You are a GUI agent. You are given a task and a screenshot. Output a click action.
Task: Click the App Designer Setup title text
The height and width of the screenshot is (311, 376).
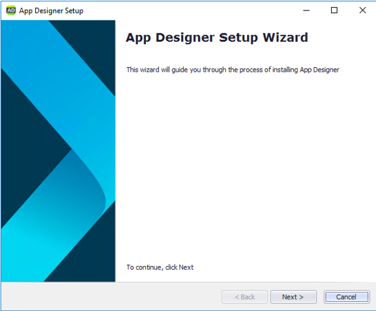coord(51,11)
